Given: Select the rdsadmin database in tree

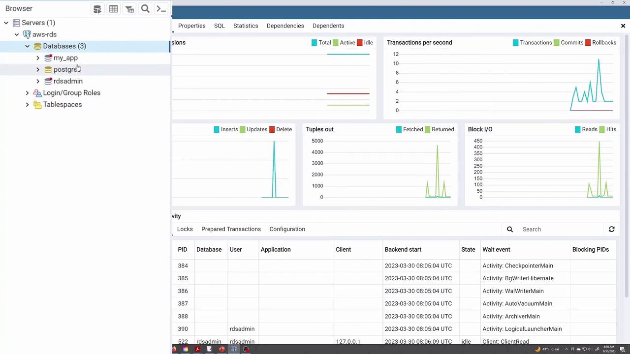Looking at the screenshot, I should (68, 81).
